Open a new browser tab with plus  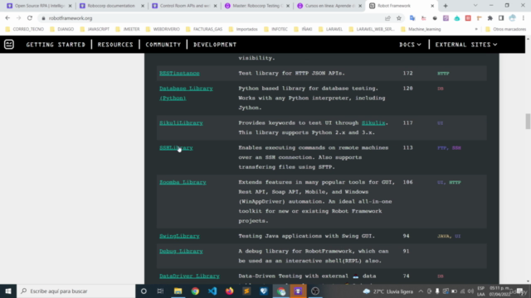tap(446, 6)
